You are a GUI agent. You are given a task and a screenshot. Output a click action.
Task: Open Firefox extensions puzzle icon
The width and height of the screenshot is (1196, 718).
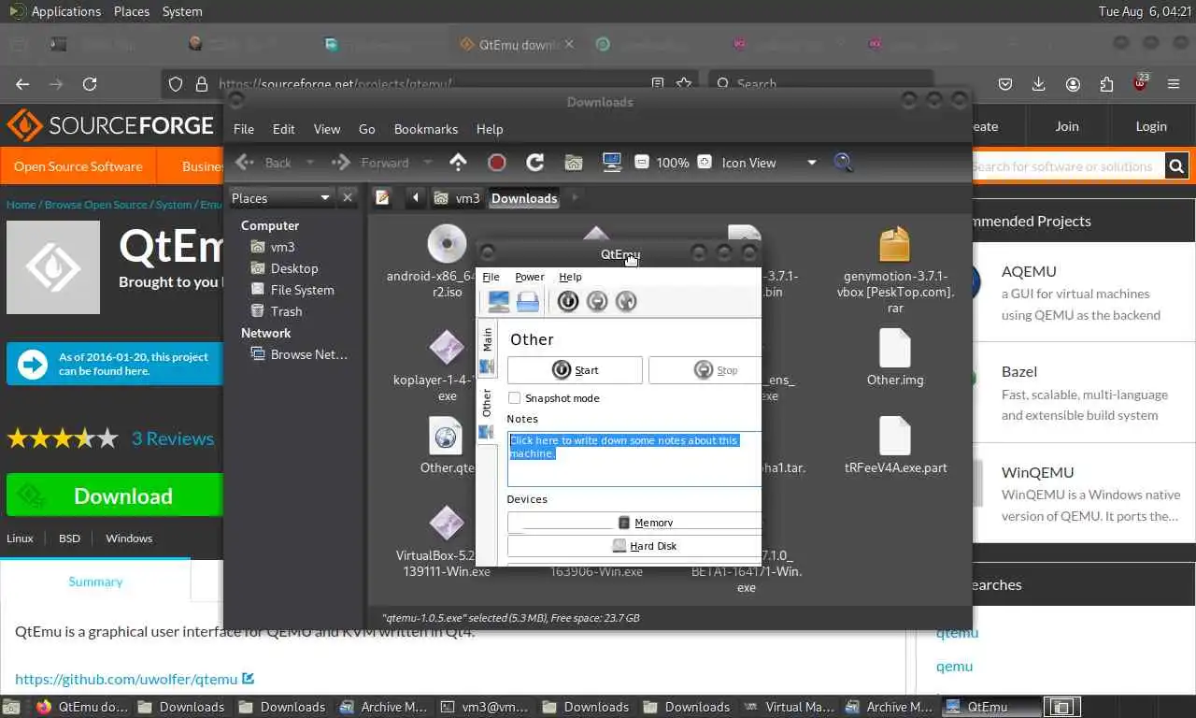pyautogui.click(x=1106, y=84)
